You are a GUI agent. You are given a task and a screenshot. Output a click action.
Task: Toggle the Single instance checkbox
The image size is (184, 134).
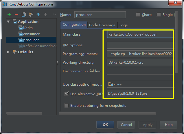pyautogui.click(x=159, y=15)
